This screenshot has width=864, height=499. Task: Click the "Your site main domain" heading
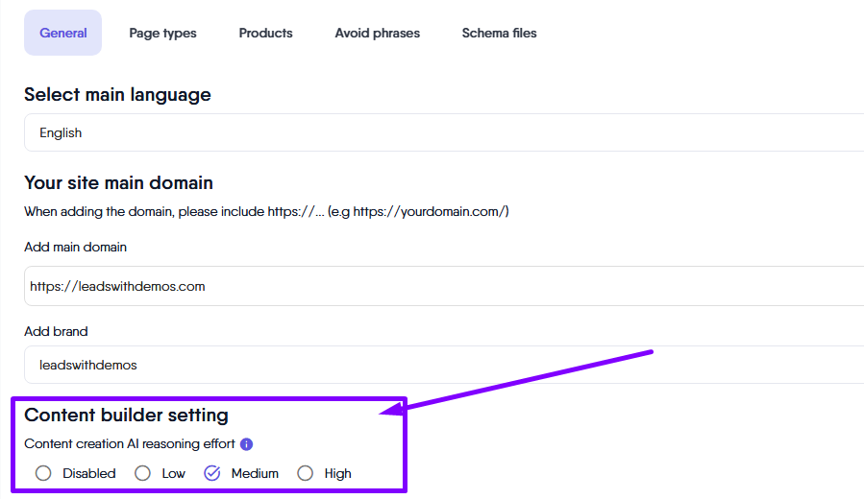click(x=118, y=182)
